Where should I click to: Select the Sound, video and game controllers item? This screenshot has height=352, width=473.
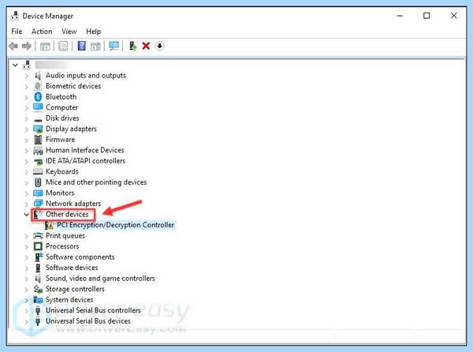click(100, 279)
